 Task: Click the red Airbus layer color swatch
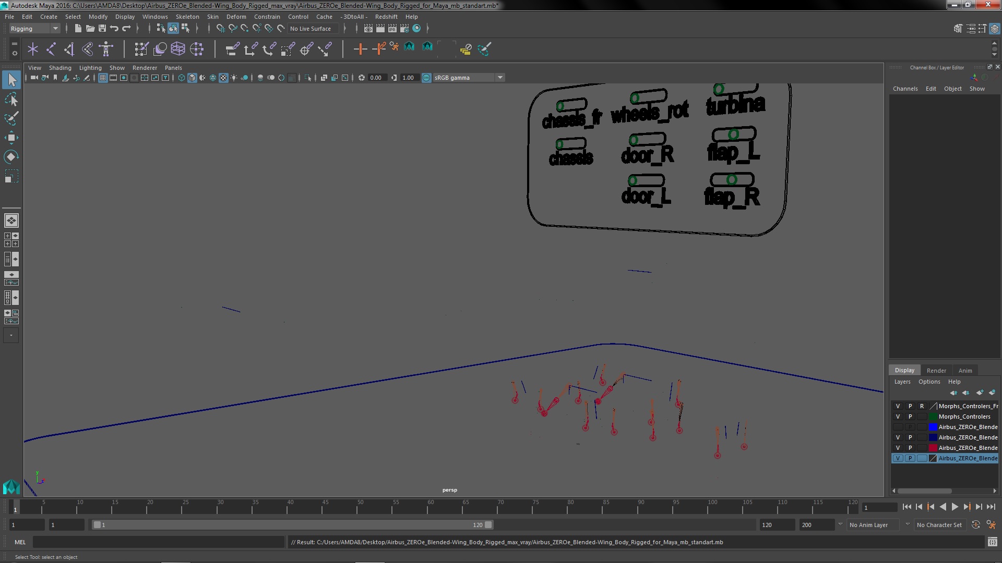point(933,448)
